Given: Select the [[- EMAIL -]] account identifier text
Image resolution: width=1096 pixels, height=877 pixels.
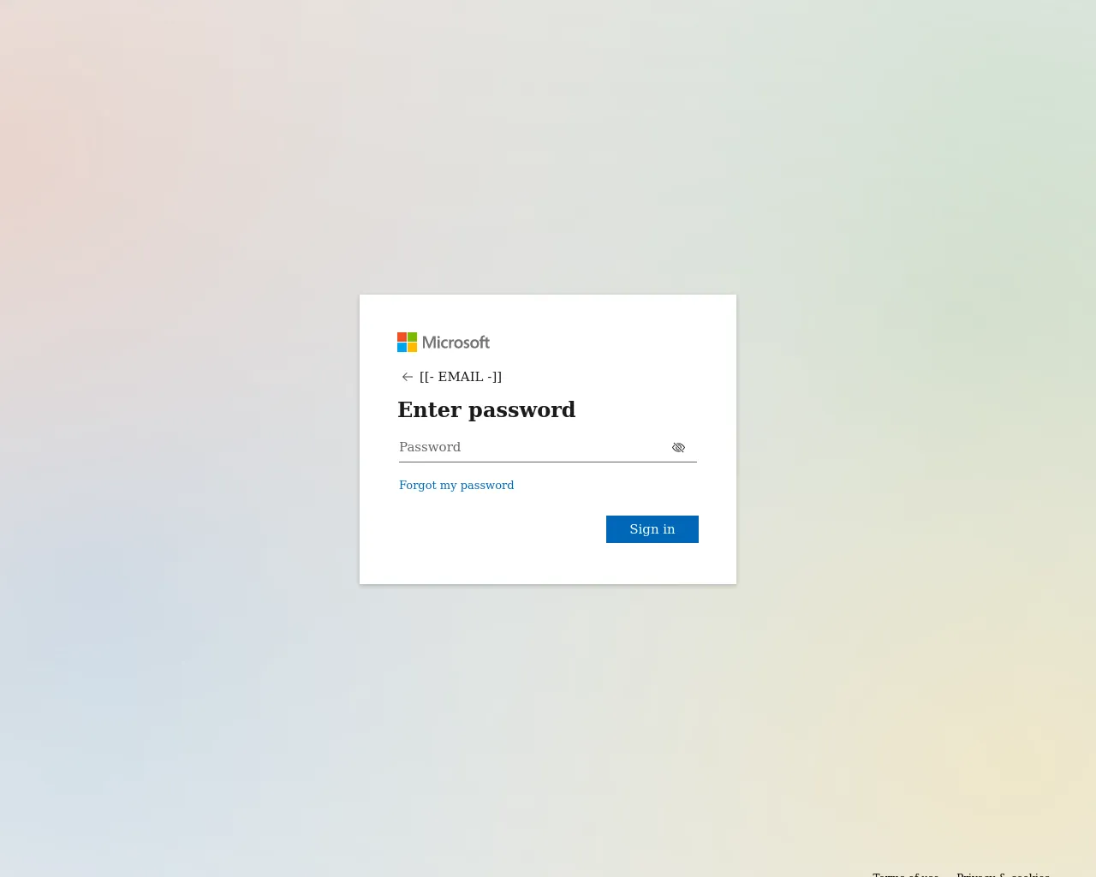Looking at the screenshot, I should coord(461,377).
